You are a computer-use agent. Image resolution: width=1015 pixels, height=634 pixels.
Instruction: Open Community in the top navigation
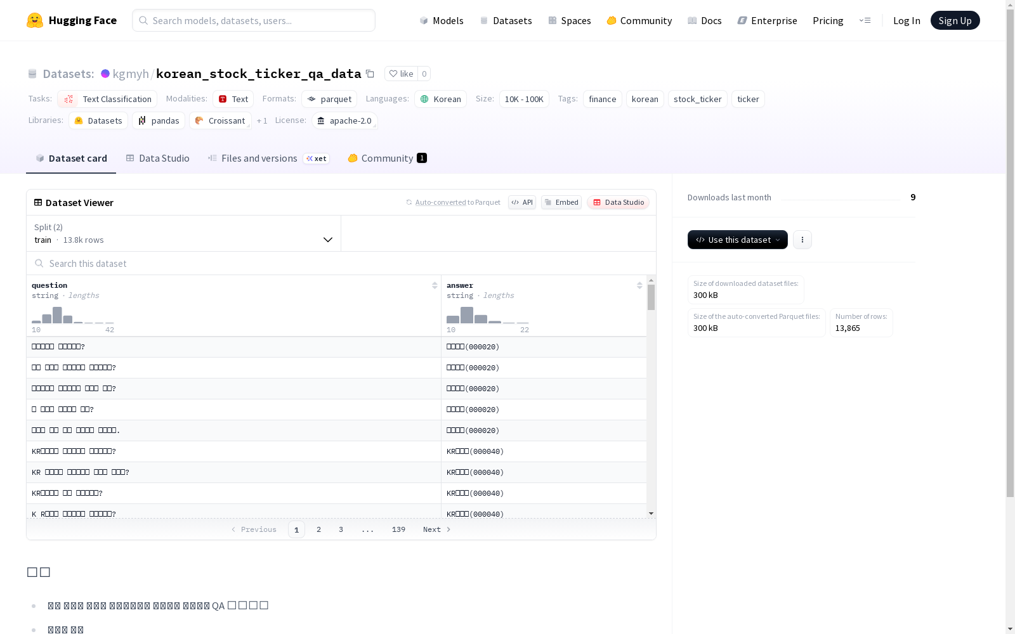639,20
